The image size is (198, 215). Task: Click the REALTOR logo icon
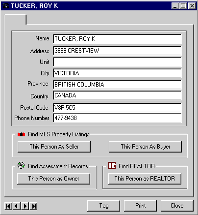[x=112, y=165]
